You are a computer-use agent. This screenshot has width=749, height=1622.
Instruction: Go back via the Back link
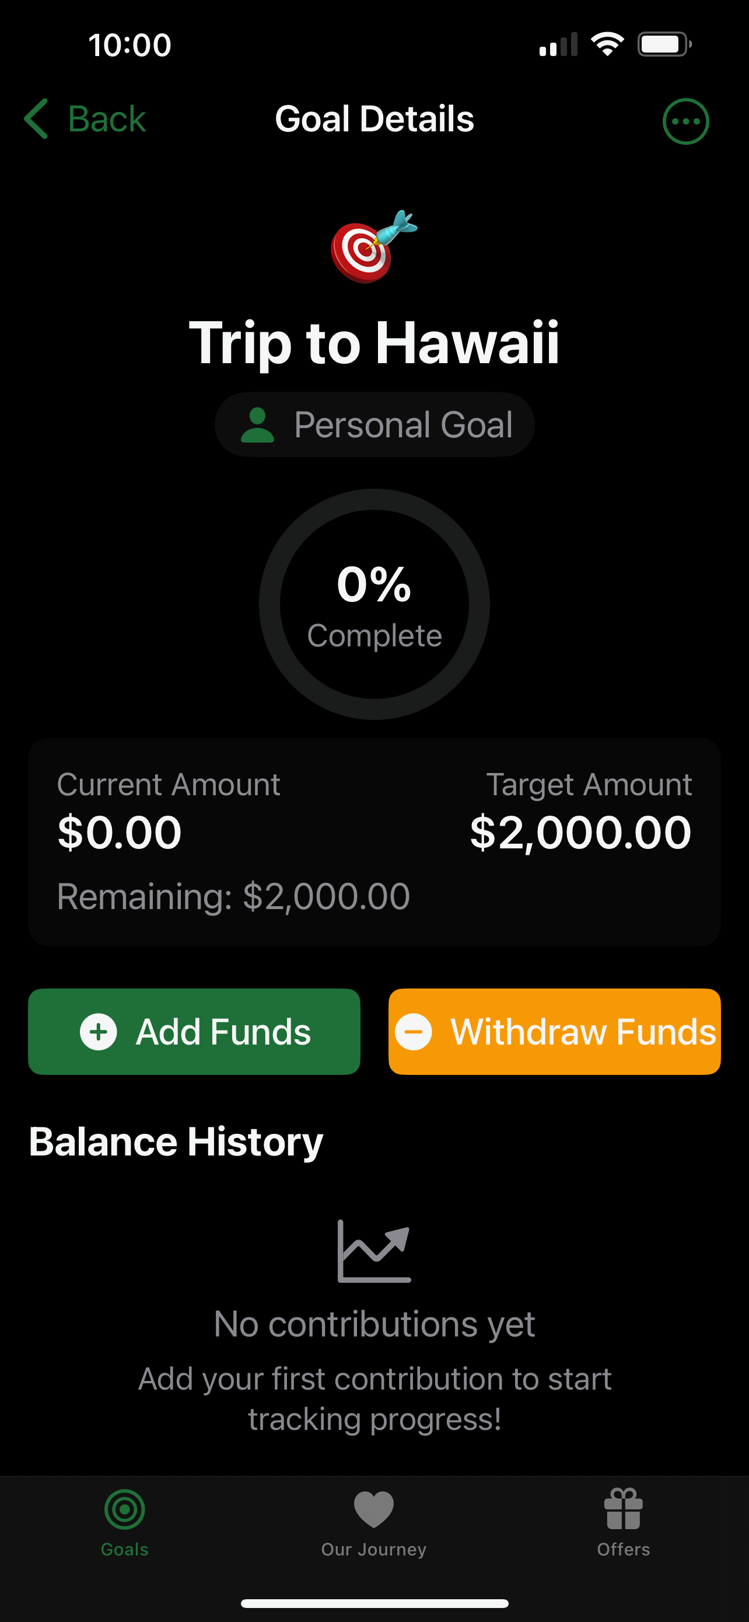click(85, 119)
